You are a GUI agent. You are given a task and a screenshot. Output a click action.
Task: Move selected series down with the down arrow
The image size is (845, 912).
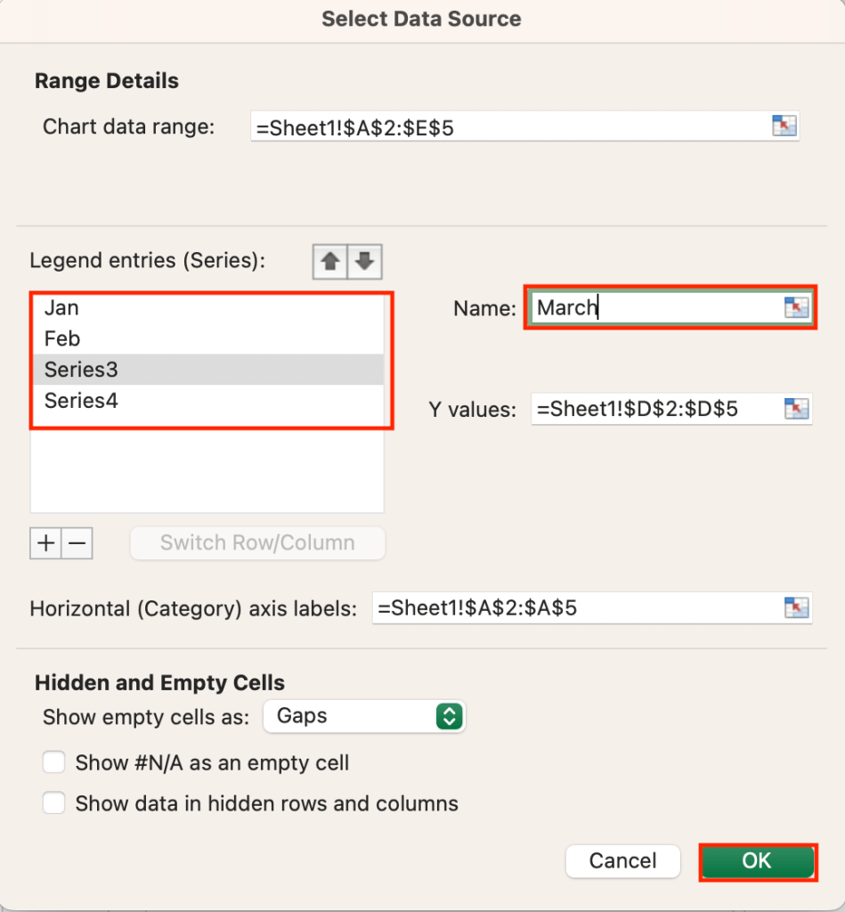coord(365,262)
